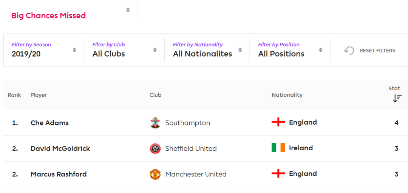The width and height of the screenshot is (408, 193).
Task: Select Marcus Rashford player name
Action: [x=59, y=174]
